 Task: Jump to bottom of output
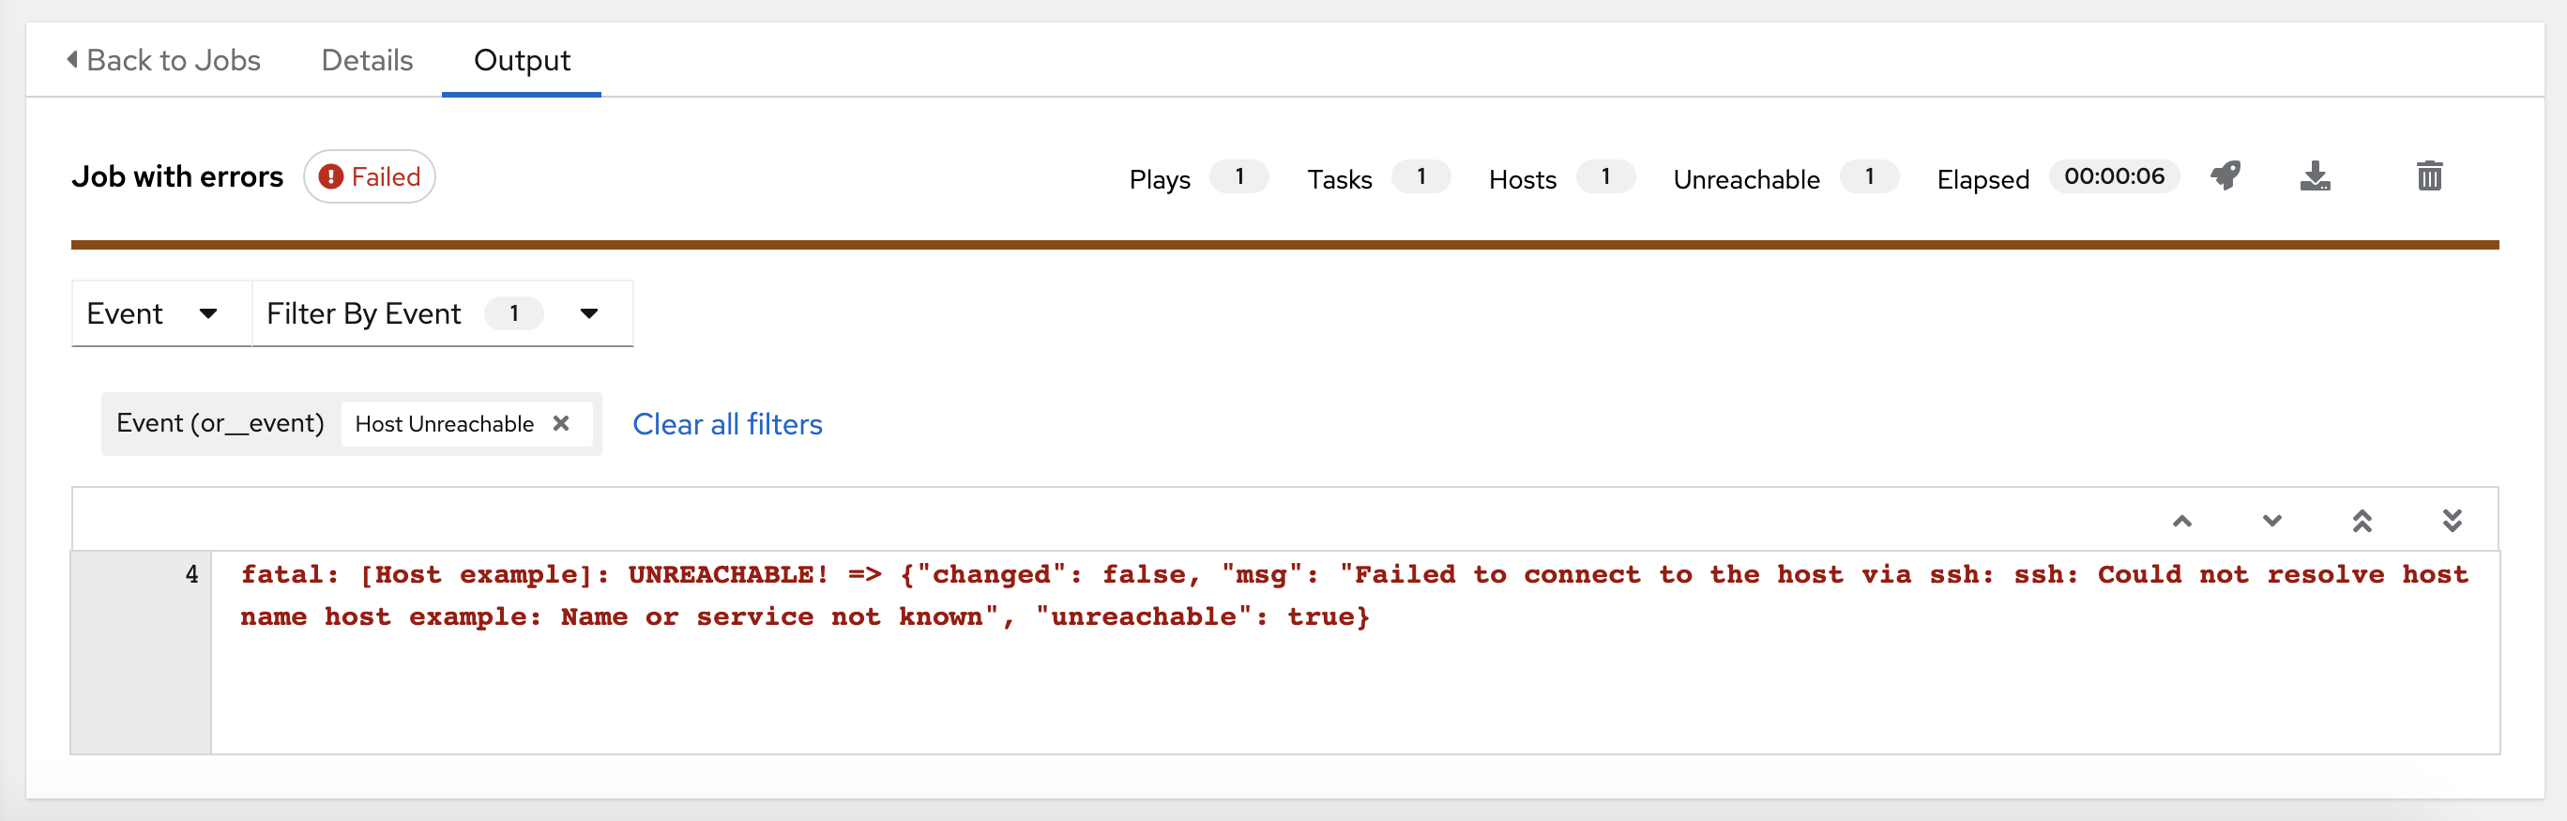(2452, 521)
